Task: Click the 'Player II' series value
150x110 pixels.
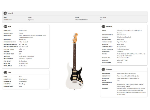Action: point(30,17)
